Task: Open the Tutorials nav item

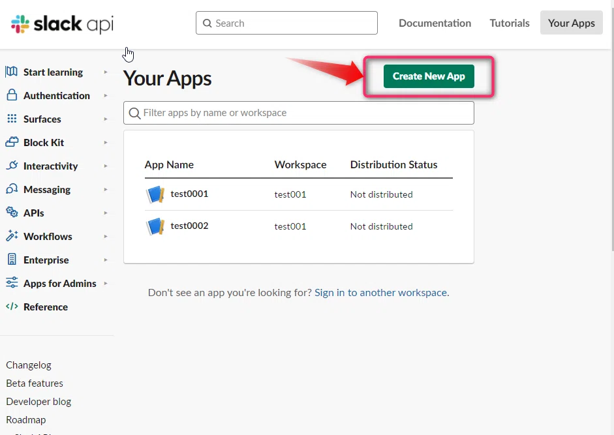Action: point(510,23)
